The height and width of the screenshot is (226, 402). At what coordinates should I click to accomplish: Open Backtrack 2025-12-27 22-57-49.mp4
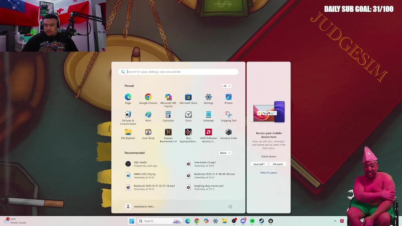(150, 187)
